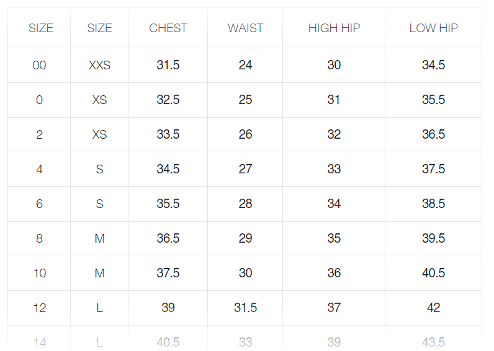Select low hip measurement 42
The image size is (494, 351).
433,308
